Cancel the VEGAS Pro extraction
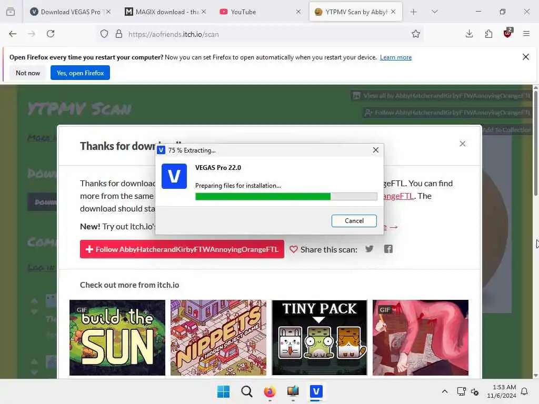Image resolution: width=539 pixels, height=404 pixels. click(x=354, y=220)
